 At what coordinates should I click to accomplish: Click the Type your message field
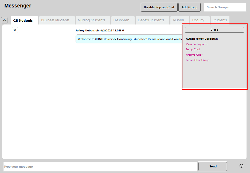click(x=100, y=167)
